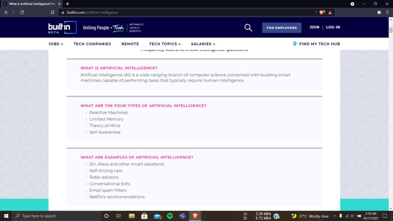Open Spotify from the taskbar

[170, 216]
